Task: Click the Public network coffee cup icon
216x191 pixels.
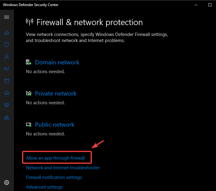Action: click(28, 125)
